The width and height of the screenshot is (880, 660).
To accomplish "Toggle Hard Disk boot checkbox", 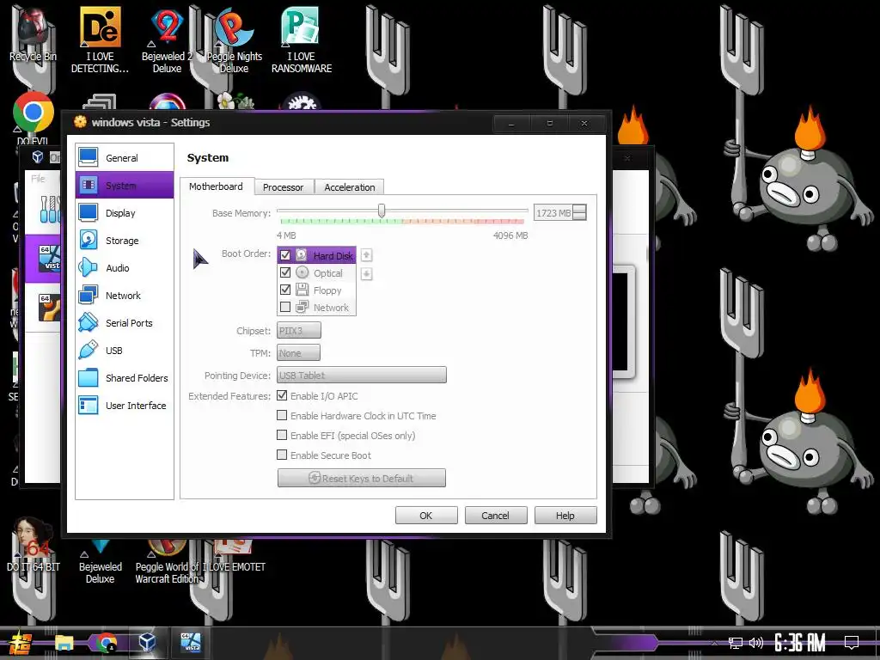I will click(285, 255).
